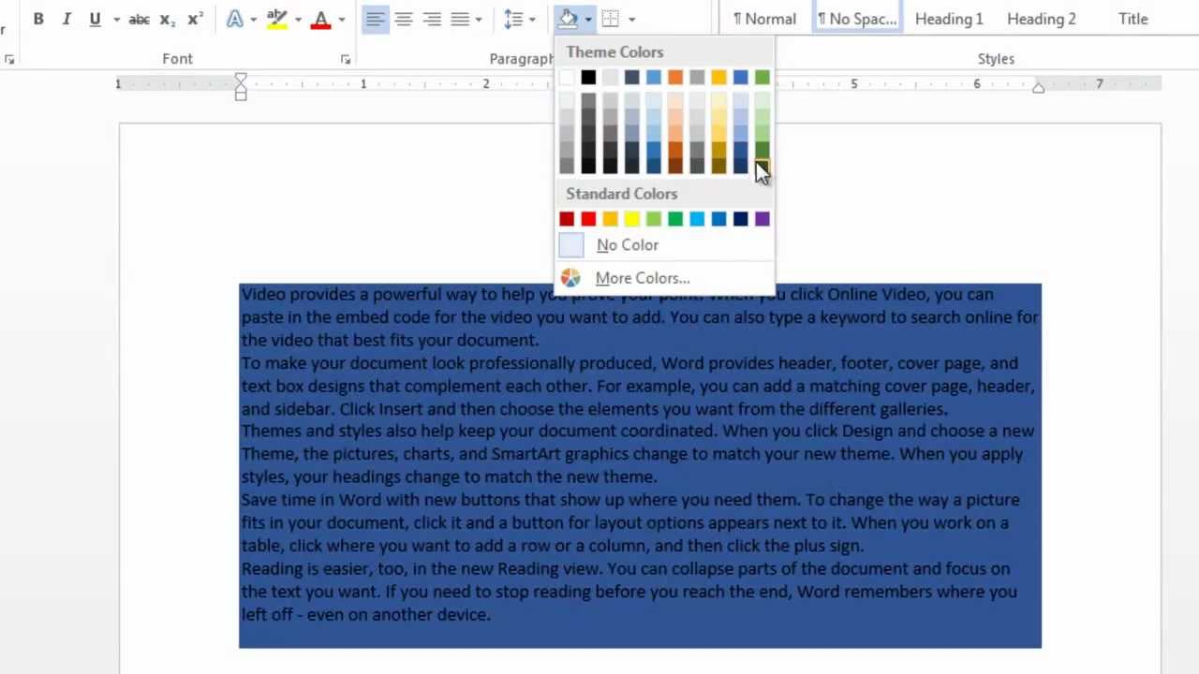Apply strikethrough formatting

point(140,19)
